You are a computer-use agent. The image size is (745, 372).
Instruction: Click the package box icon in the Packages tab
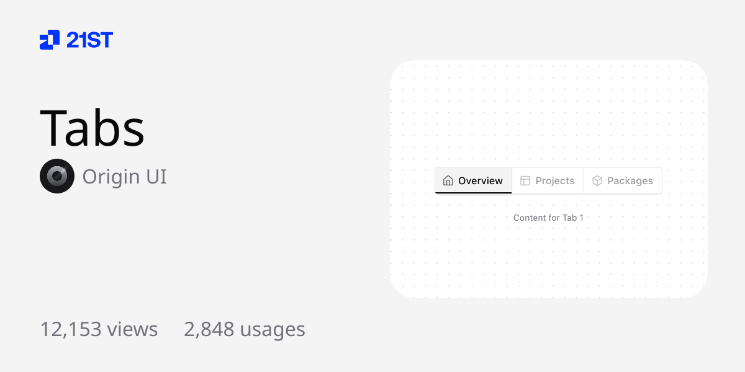(597, 180)
